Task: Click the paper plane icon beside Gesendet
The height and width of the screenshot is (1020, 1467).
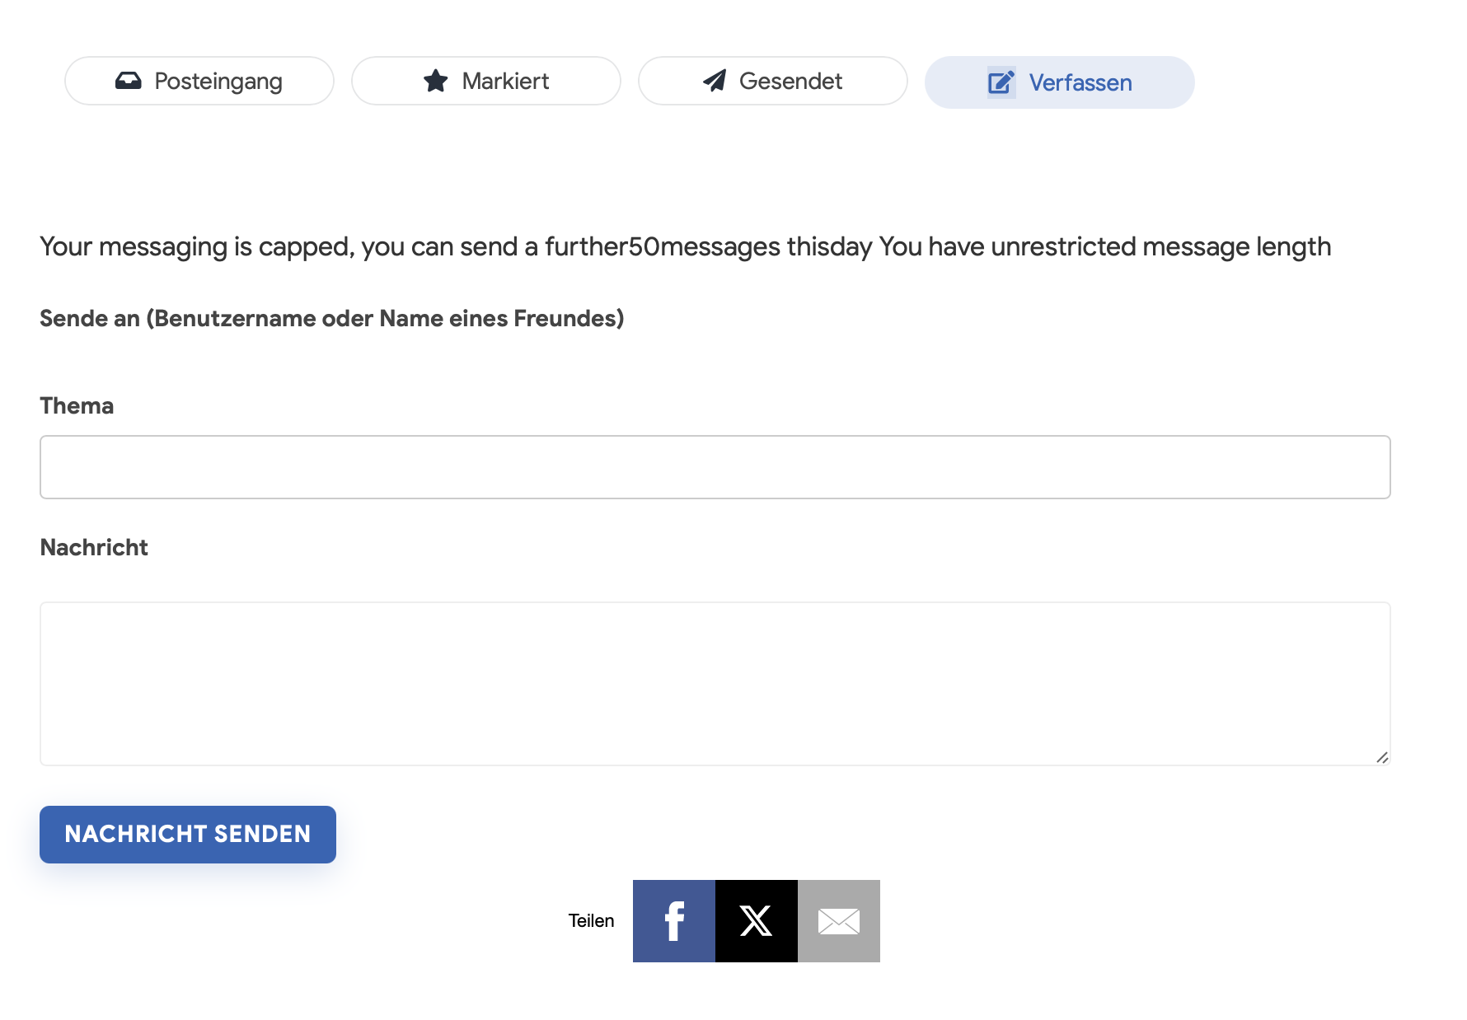Action: tap(715, 81)
